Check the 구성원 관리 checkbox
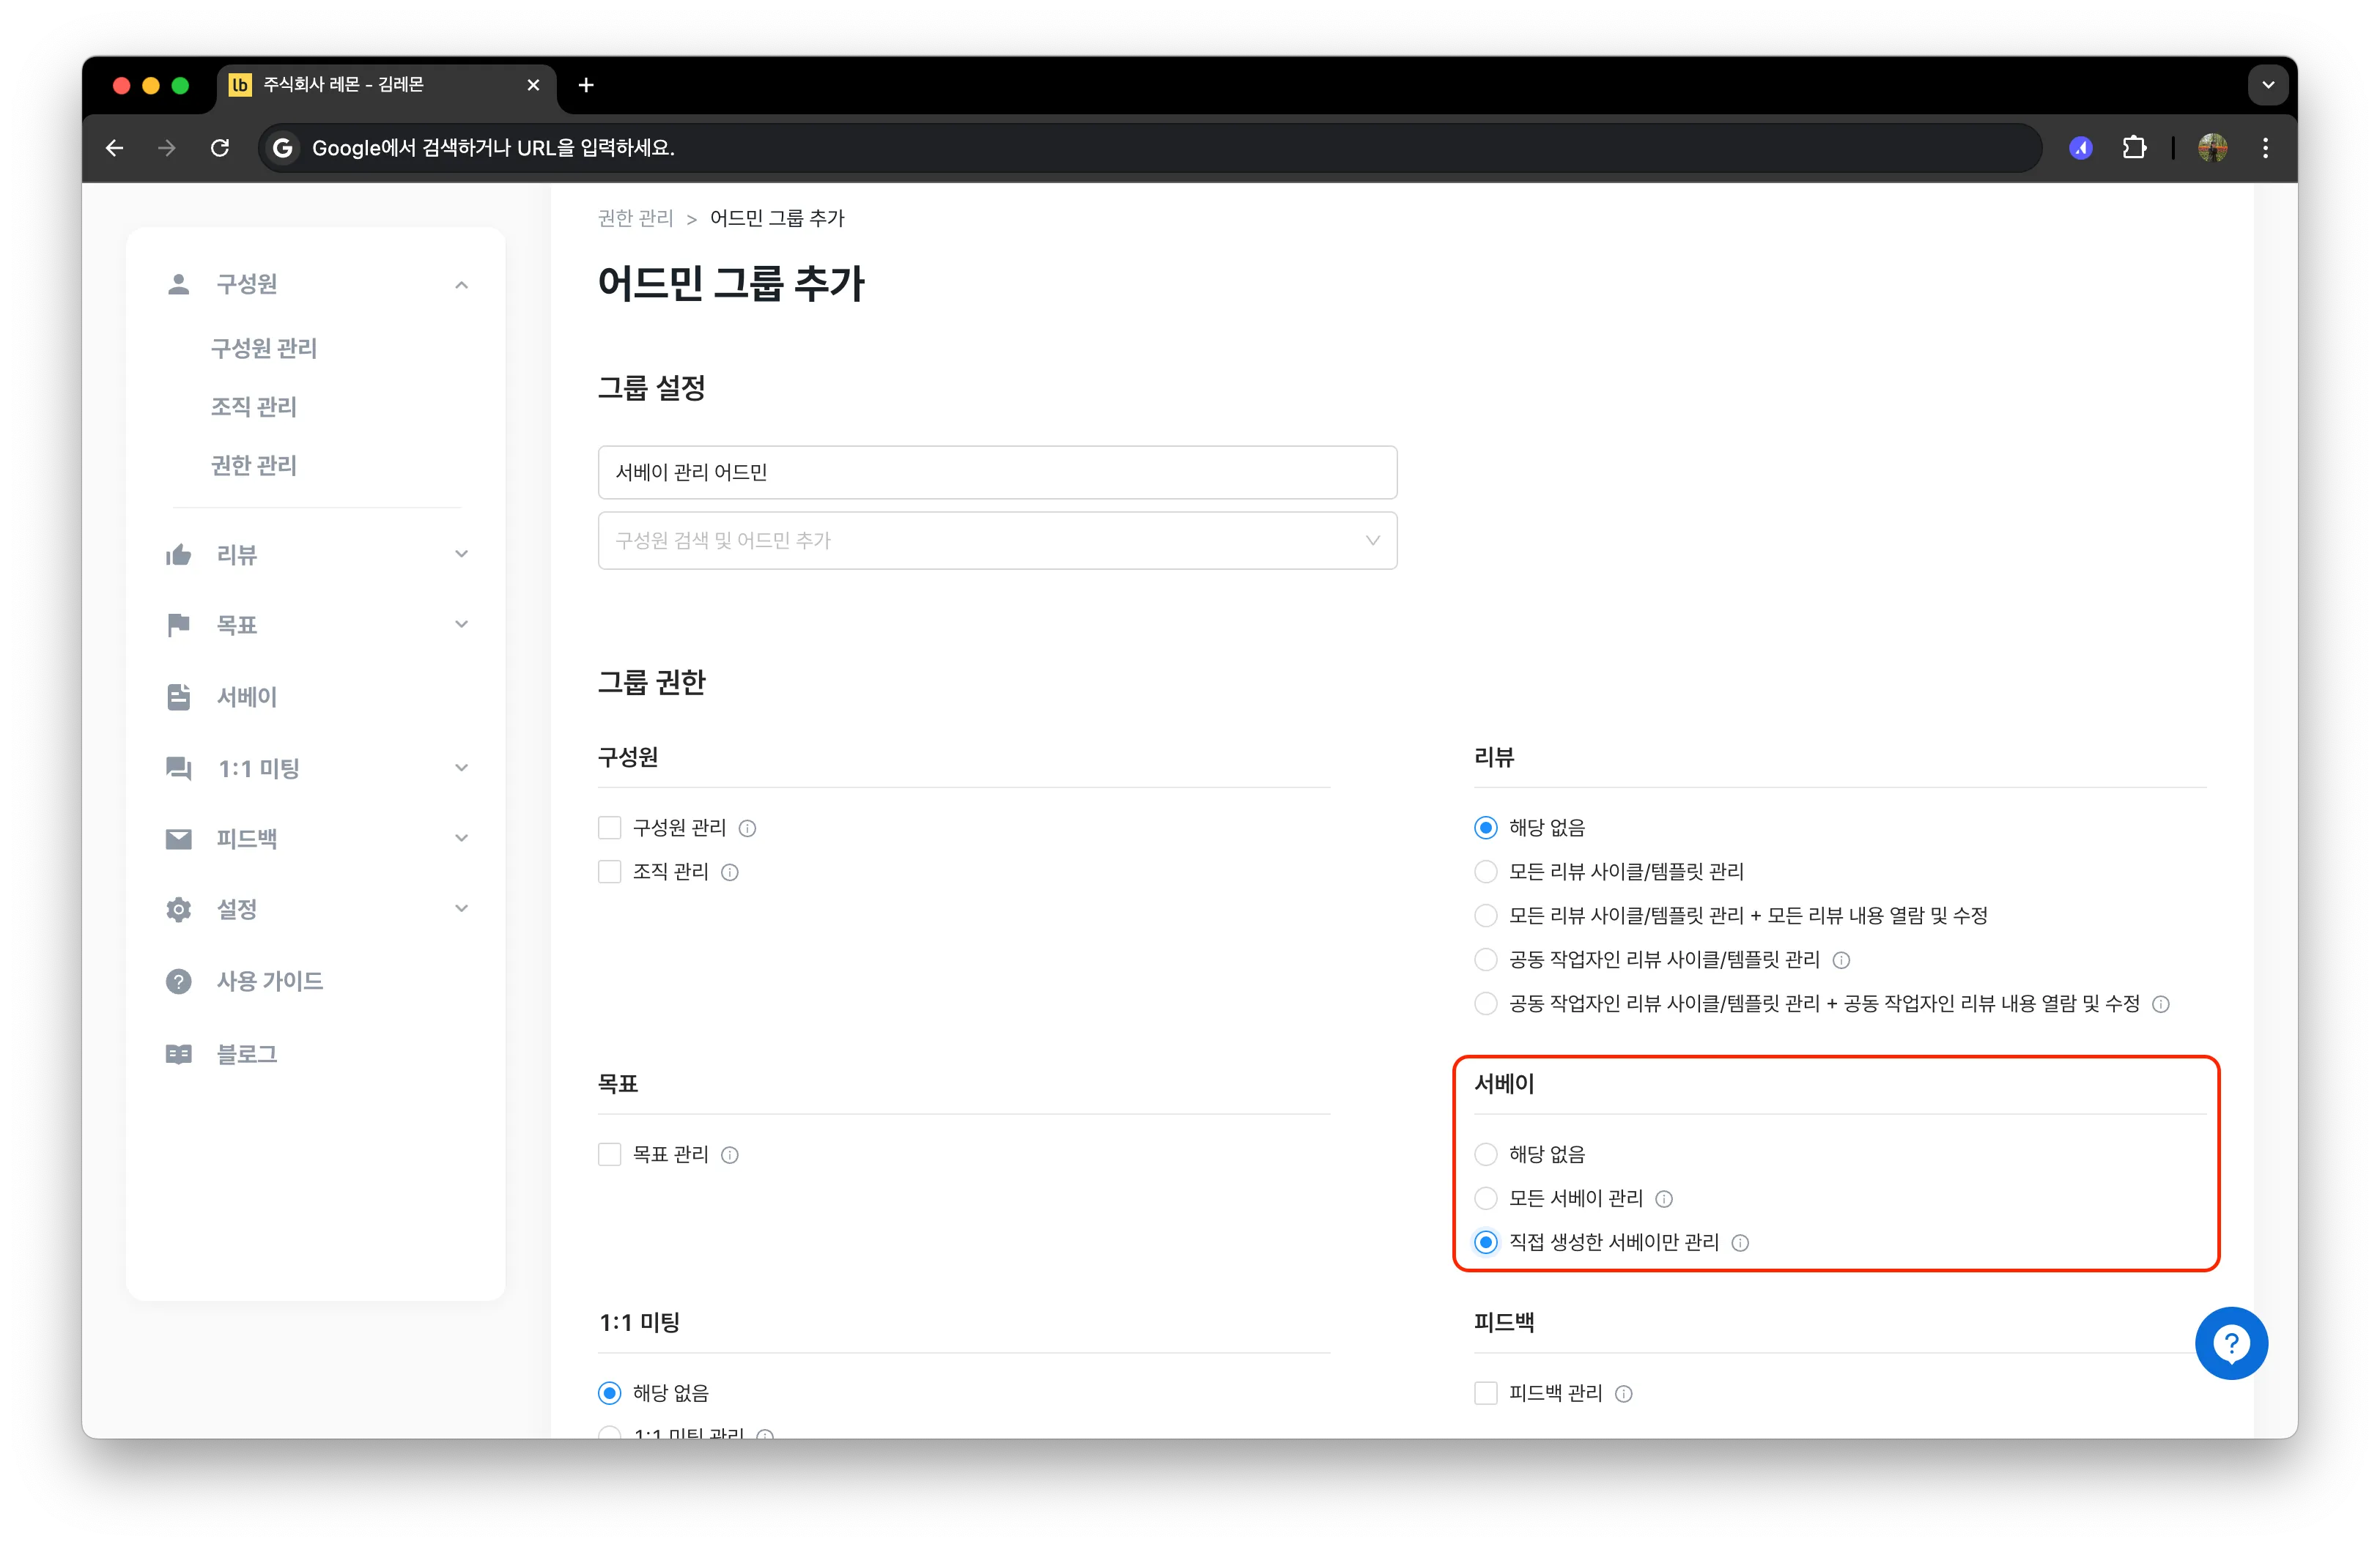 click(x=609, y=828)
